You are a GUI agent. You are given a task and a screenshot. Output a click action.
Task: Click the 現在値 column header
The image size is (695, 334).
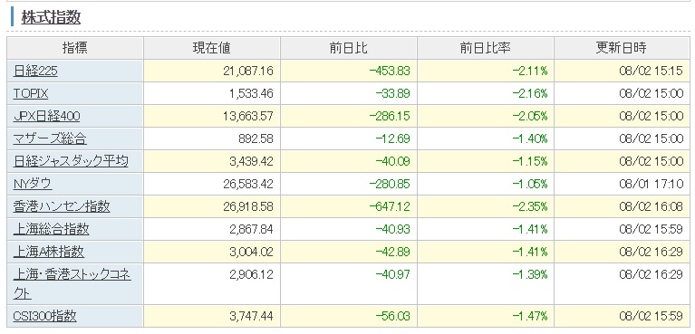211,48
